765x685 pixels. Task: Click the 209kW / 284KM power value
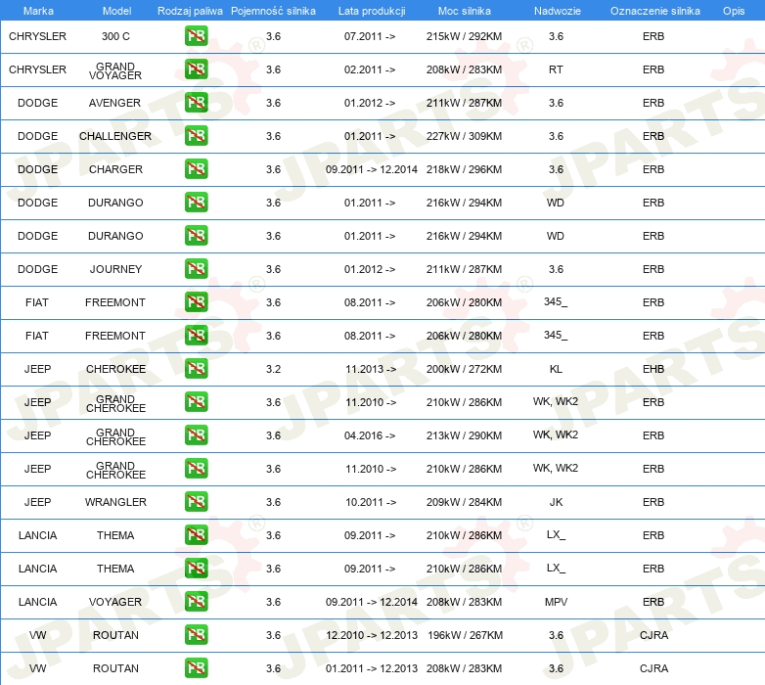pos(464,502)
